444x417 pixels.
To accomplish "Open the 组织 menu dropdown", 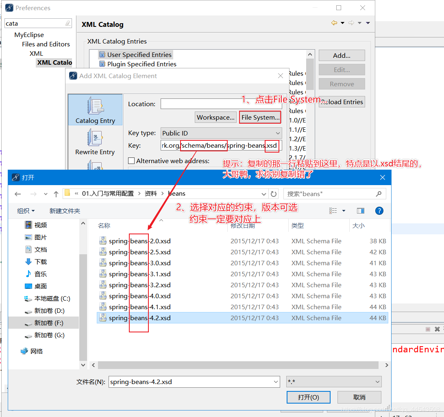I will click(x=26, y=211).
